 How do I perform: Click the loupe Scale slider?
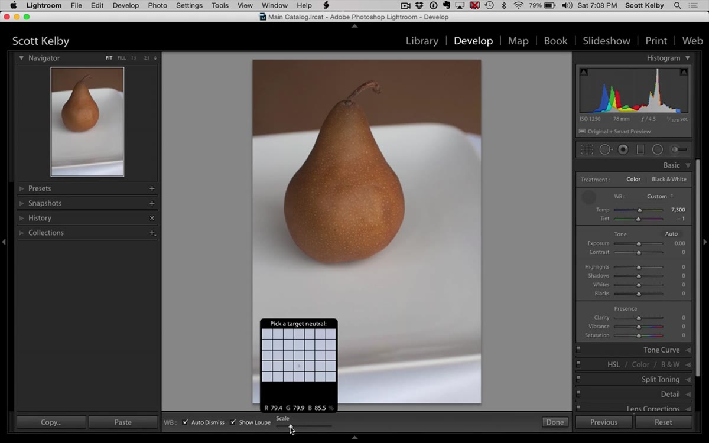pos(304,426)
